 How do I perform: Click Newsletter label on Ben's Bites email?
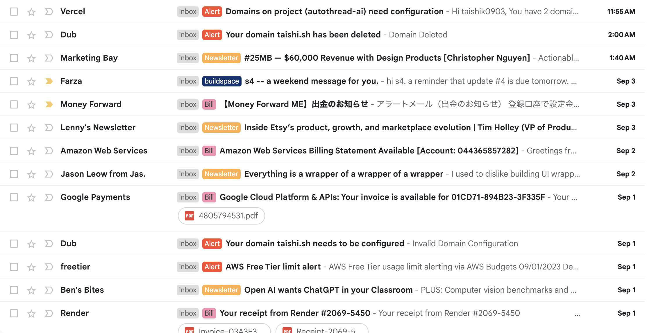pos(221,290)
